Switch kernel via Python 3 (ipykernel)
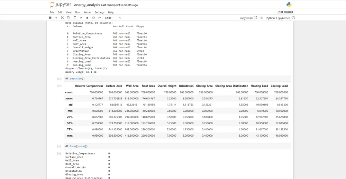Screen dimensions: 346x179 coord(278,18)
